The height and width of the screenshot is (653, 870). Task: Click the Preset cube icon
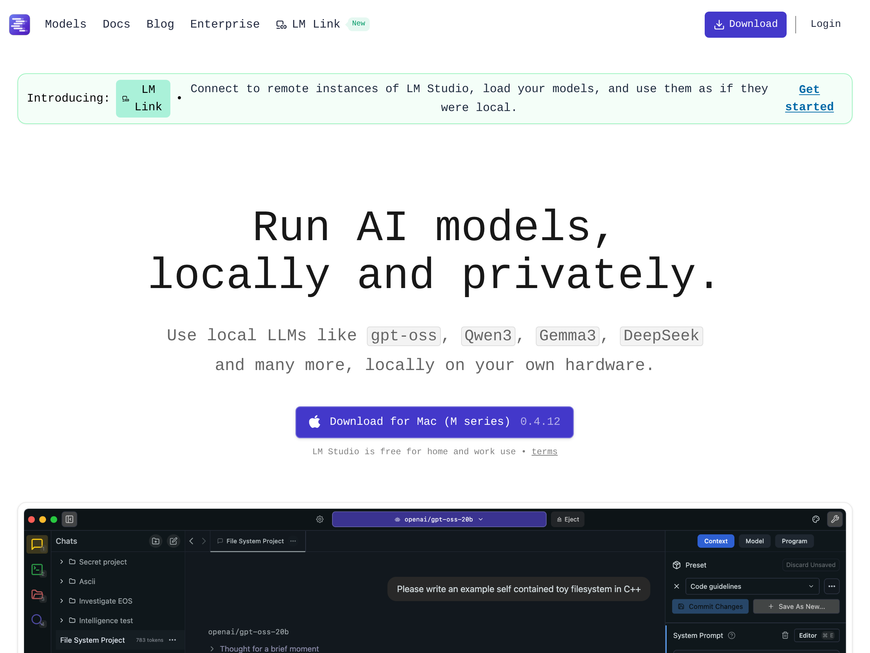point(676,565)
